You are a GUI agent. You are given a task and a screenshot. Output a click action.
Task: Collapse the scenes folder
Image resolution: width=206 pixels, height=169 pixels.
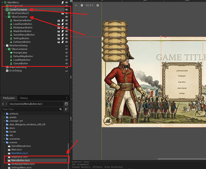point(4,142)
